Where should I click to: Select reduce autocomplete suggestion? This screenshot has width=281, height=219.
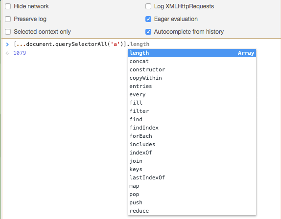point(192,211)
